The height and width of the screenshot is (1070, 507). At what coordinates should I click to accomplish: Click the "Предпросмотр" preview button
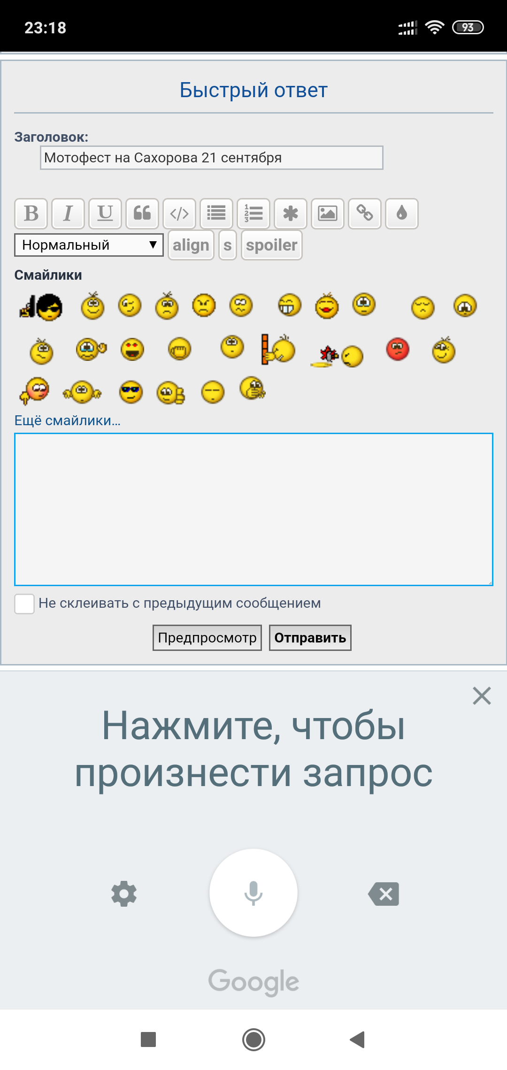point(207,638)
